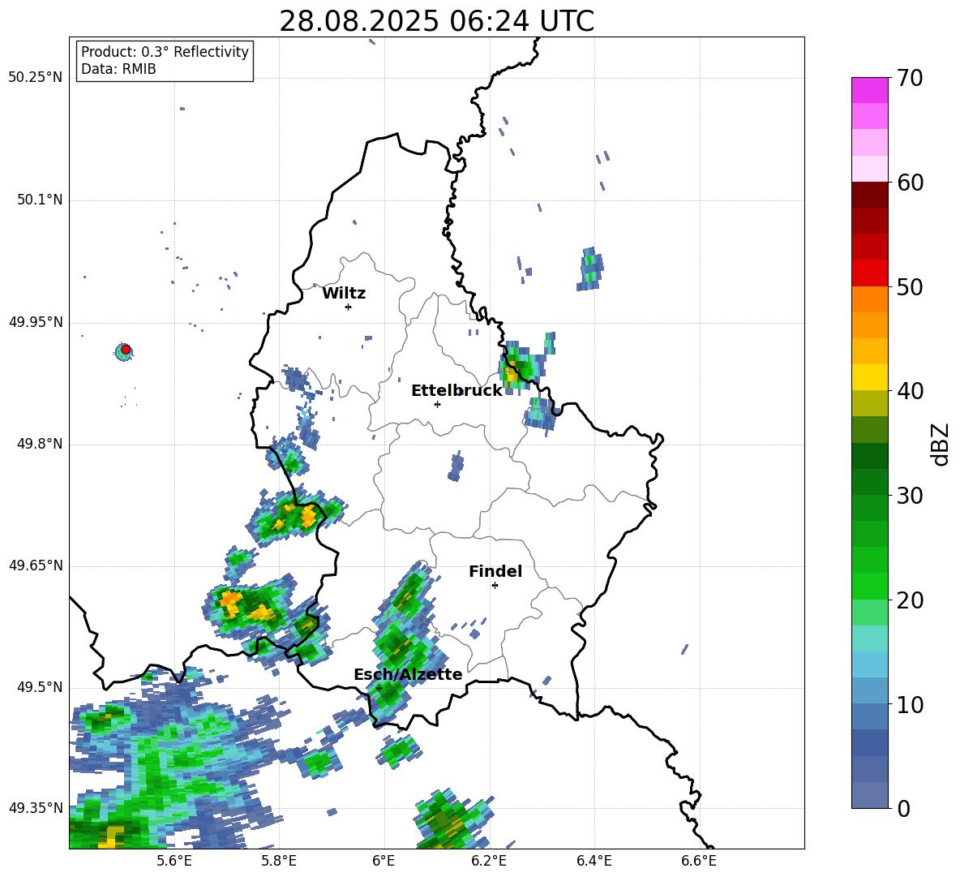Click the 49.8°N latitude label
Screen dimensions: 960x877
tap(40, 444)
